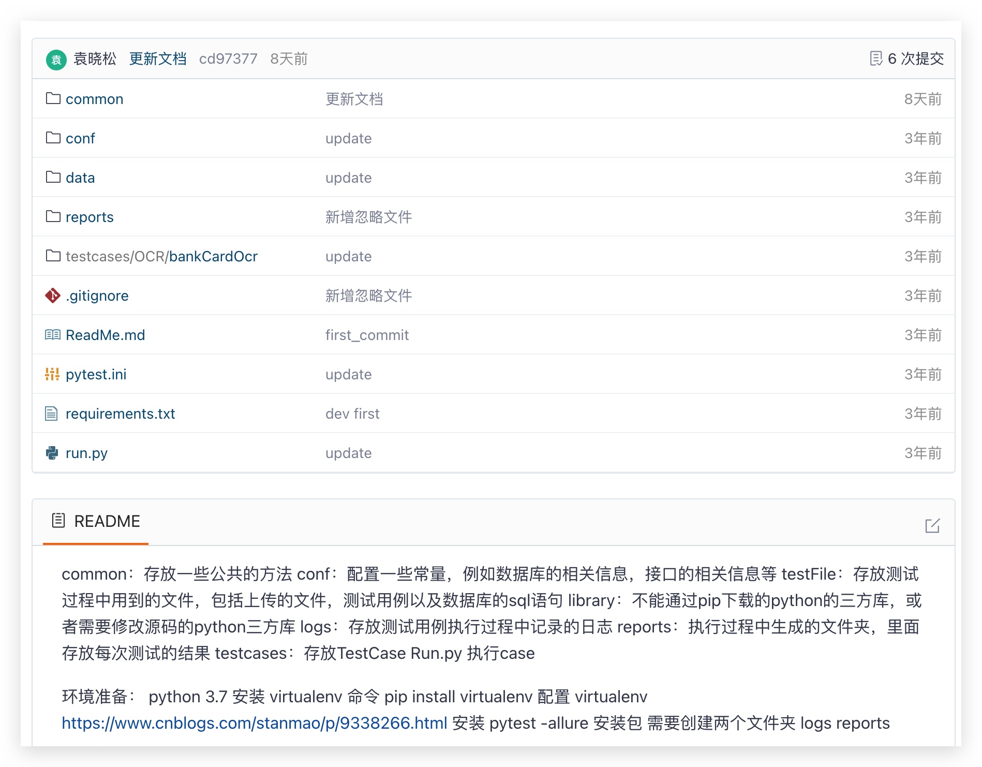
Task: Click first_commit message on ReadMe.md row
Action: 367,335
